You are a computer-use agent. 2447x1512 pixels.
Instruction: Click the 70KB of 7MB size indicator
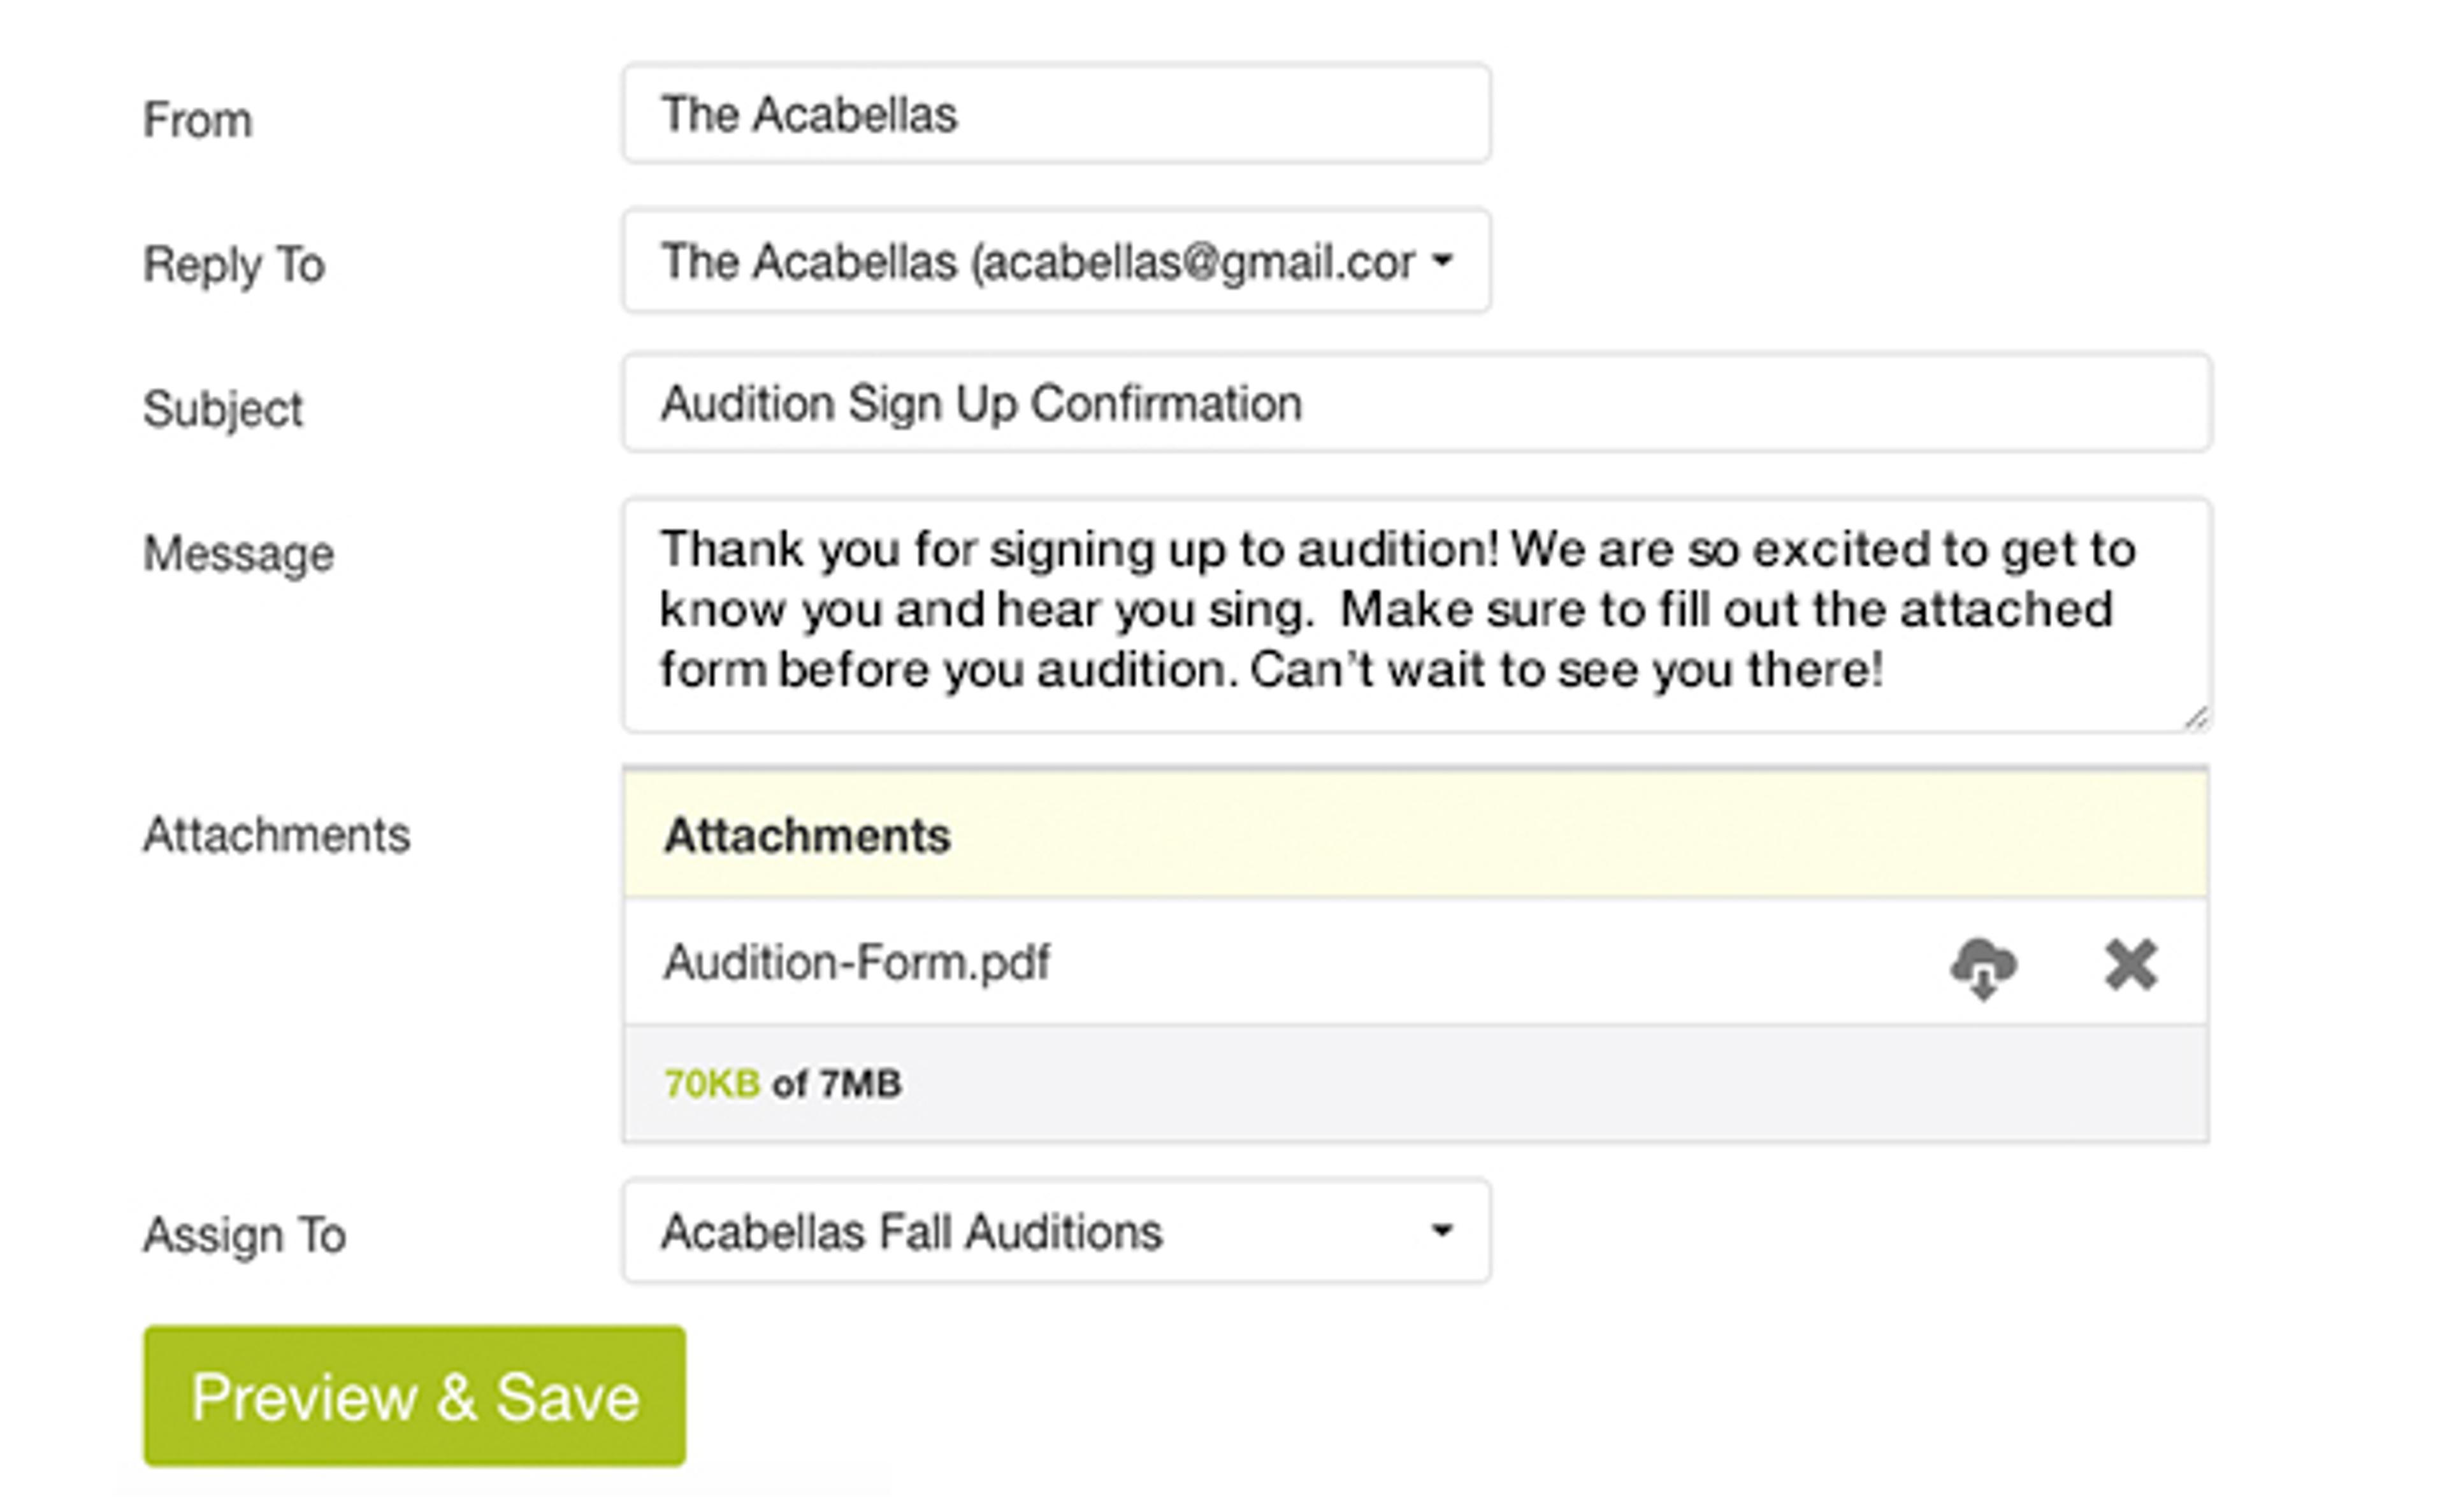click(782, 1084)
